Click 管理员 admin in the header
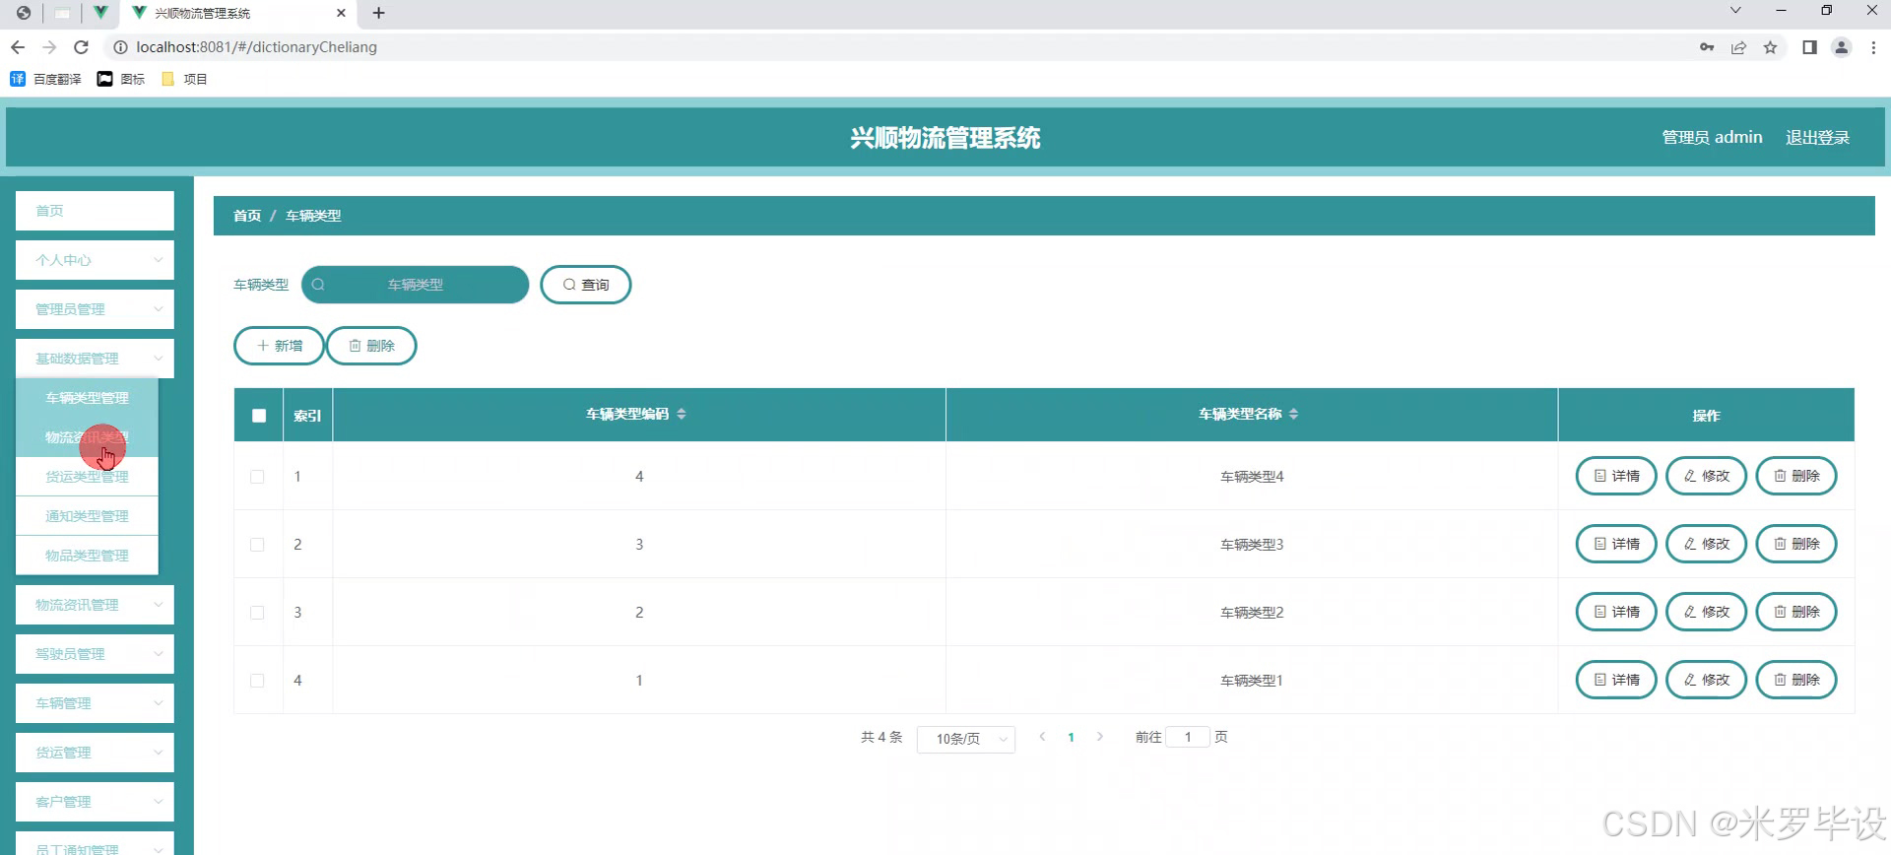The width and height of the screenshot is (1891, 855). [x=1712, y=137]
